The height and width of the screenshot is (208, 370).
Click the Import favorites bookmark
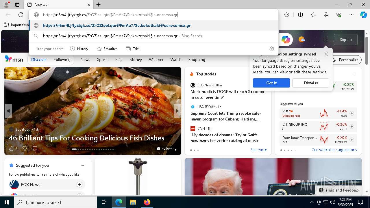point(17,25)
